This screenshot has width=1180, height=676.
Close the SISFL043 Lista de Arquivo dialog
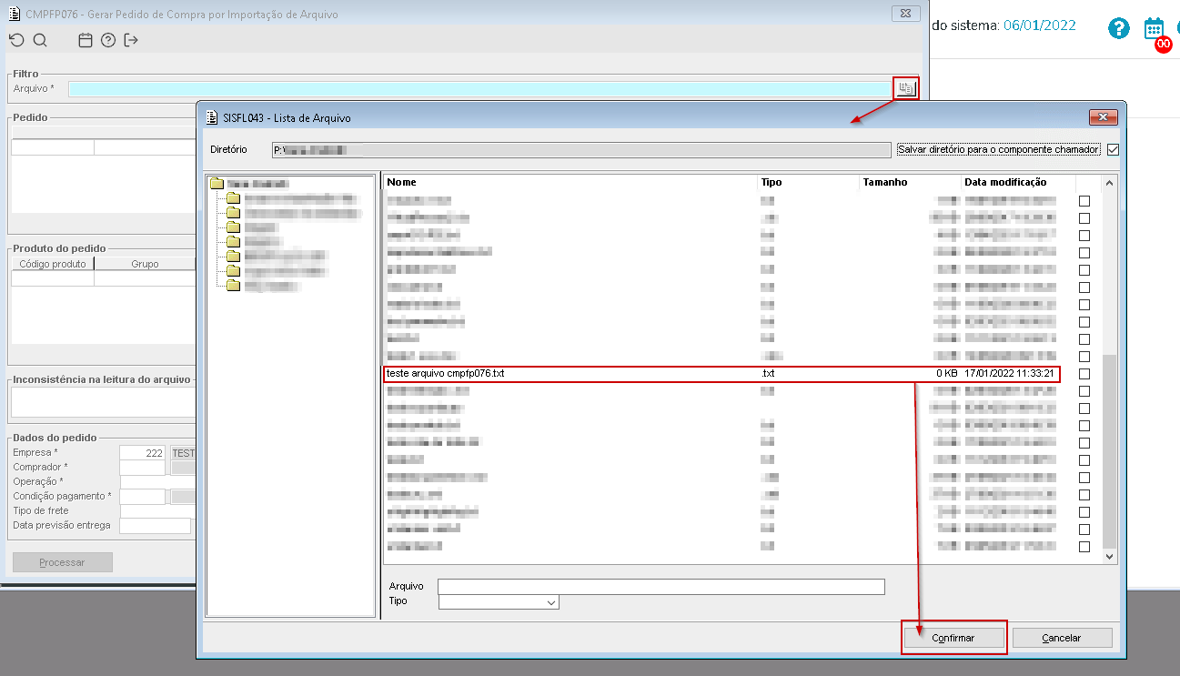click(1104, 117)
